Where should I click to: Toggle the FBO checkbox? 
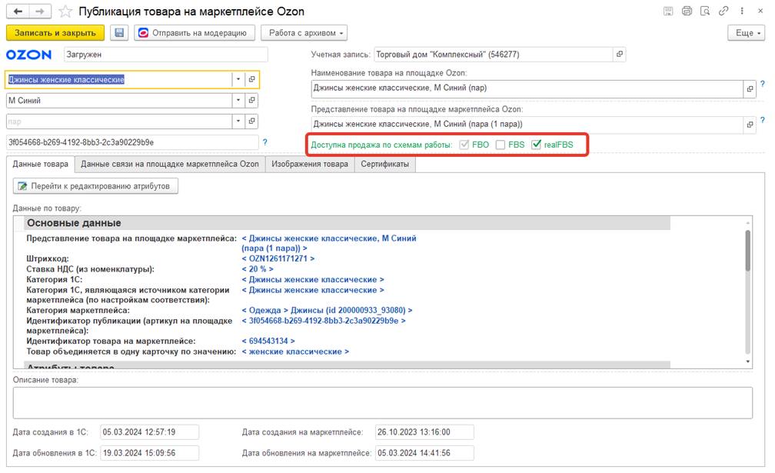click(464, 145)
